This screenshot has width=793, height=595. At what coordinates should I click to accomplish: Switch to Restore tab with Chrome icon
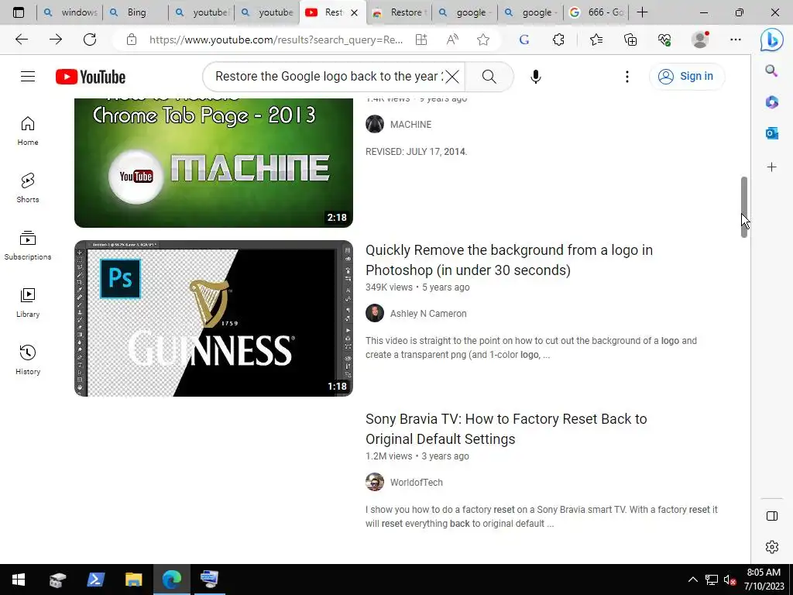click(400, 12)
